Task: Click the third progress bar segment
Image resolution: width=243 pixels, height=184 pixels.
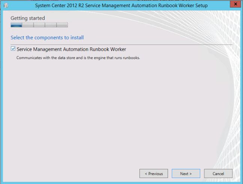Action: (x=39, y=25)
